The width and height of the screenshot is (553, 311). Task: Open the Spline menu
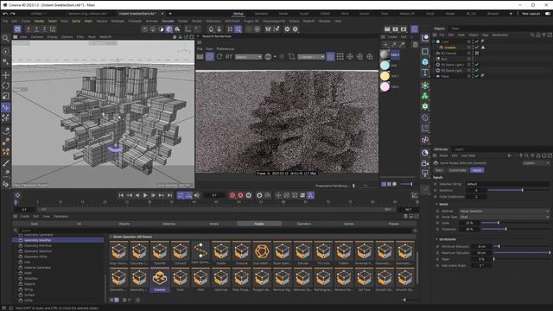76,21
